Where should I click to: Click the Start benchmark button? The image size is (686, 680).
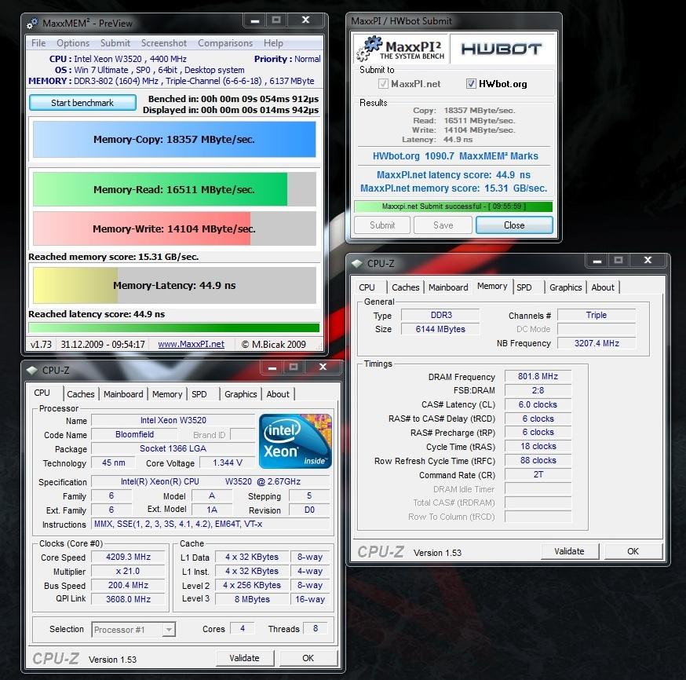[x=82, y=102]
